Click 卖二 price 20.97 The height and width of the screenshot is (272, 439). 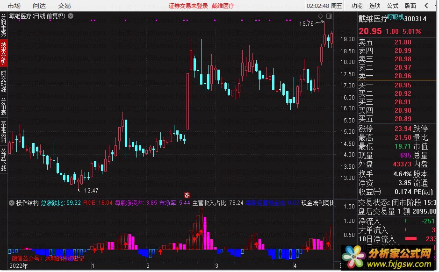(403, 67)
